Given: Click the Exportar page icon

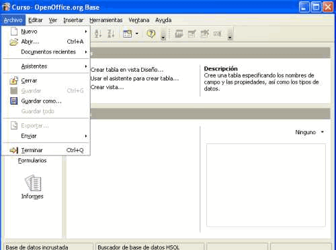Looking at the screenshot, I should (14, 125).
